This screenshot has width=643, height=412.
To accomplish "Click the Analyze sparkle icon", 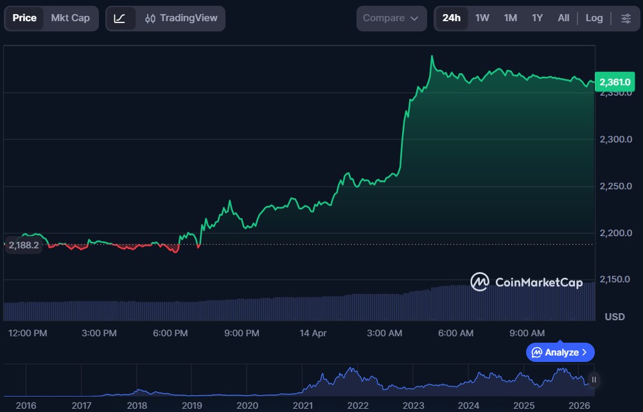I will click(536, 352).
